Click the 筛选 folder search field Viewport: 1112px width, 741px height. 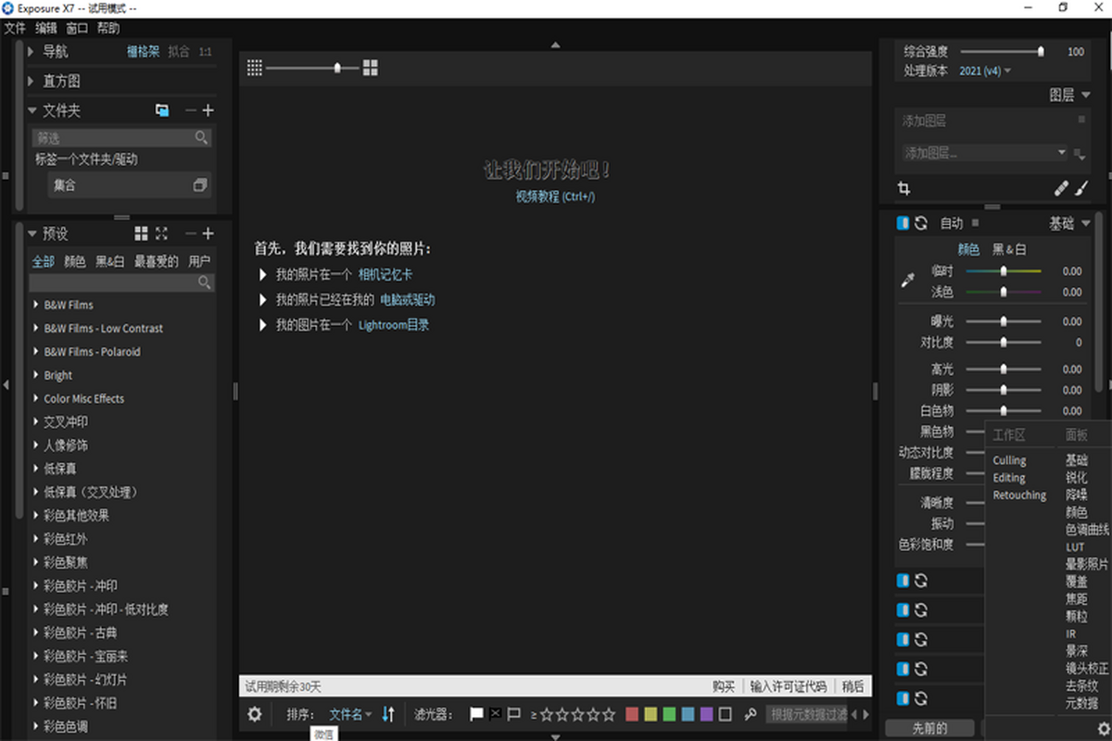pos(113,138)
